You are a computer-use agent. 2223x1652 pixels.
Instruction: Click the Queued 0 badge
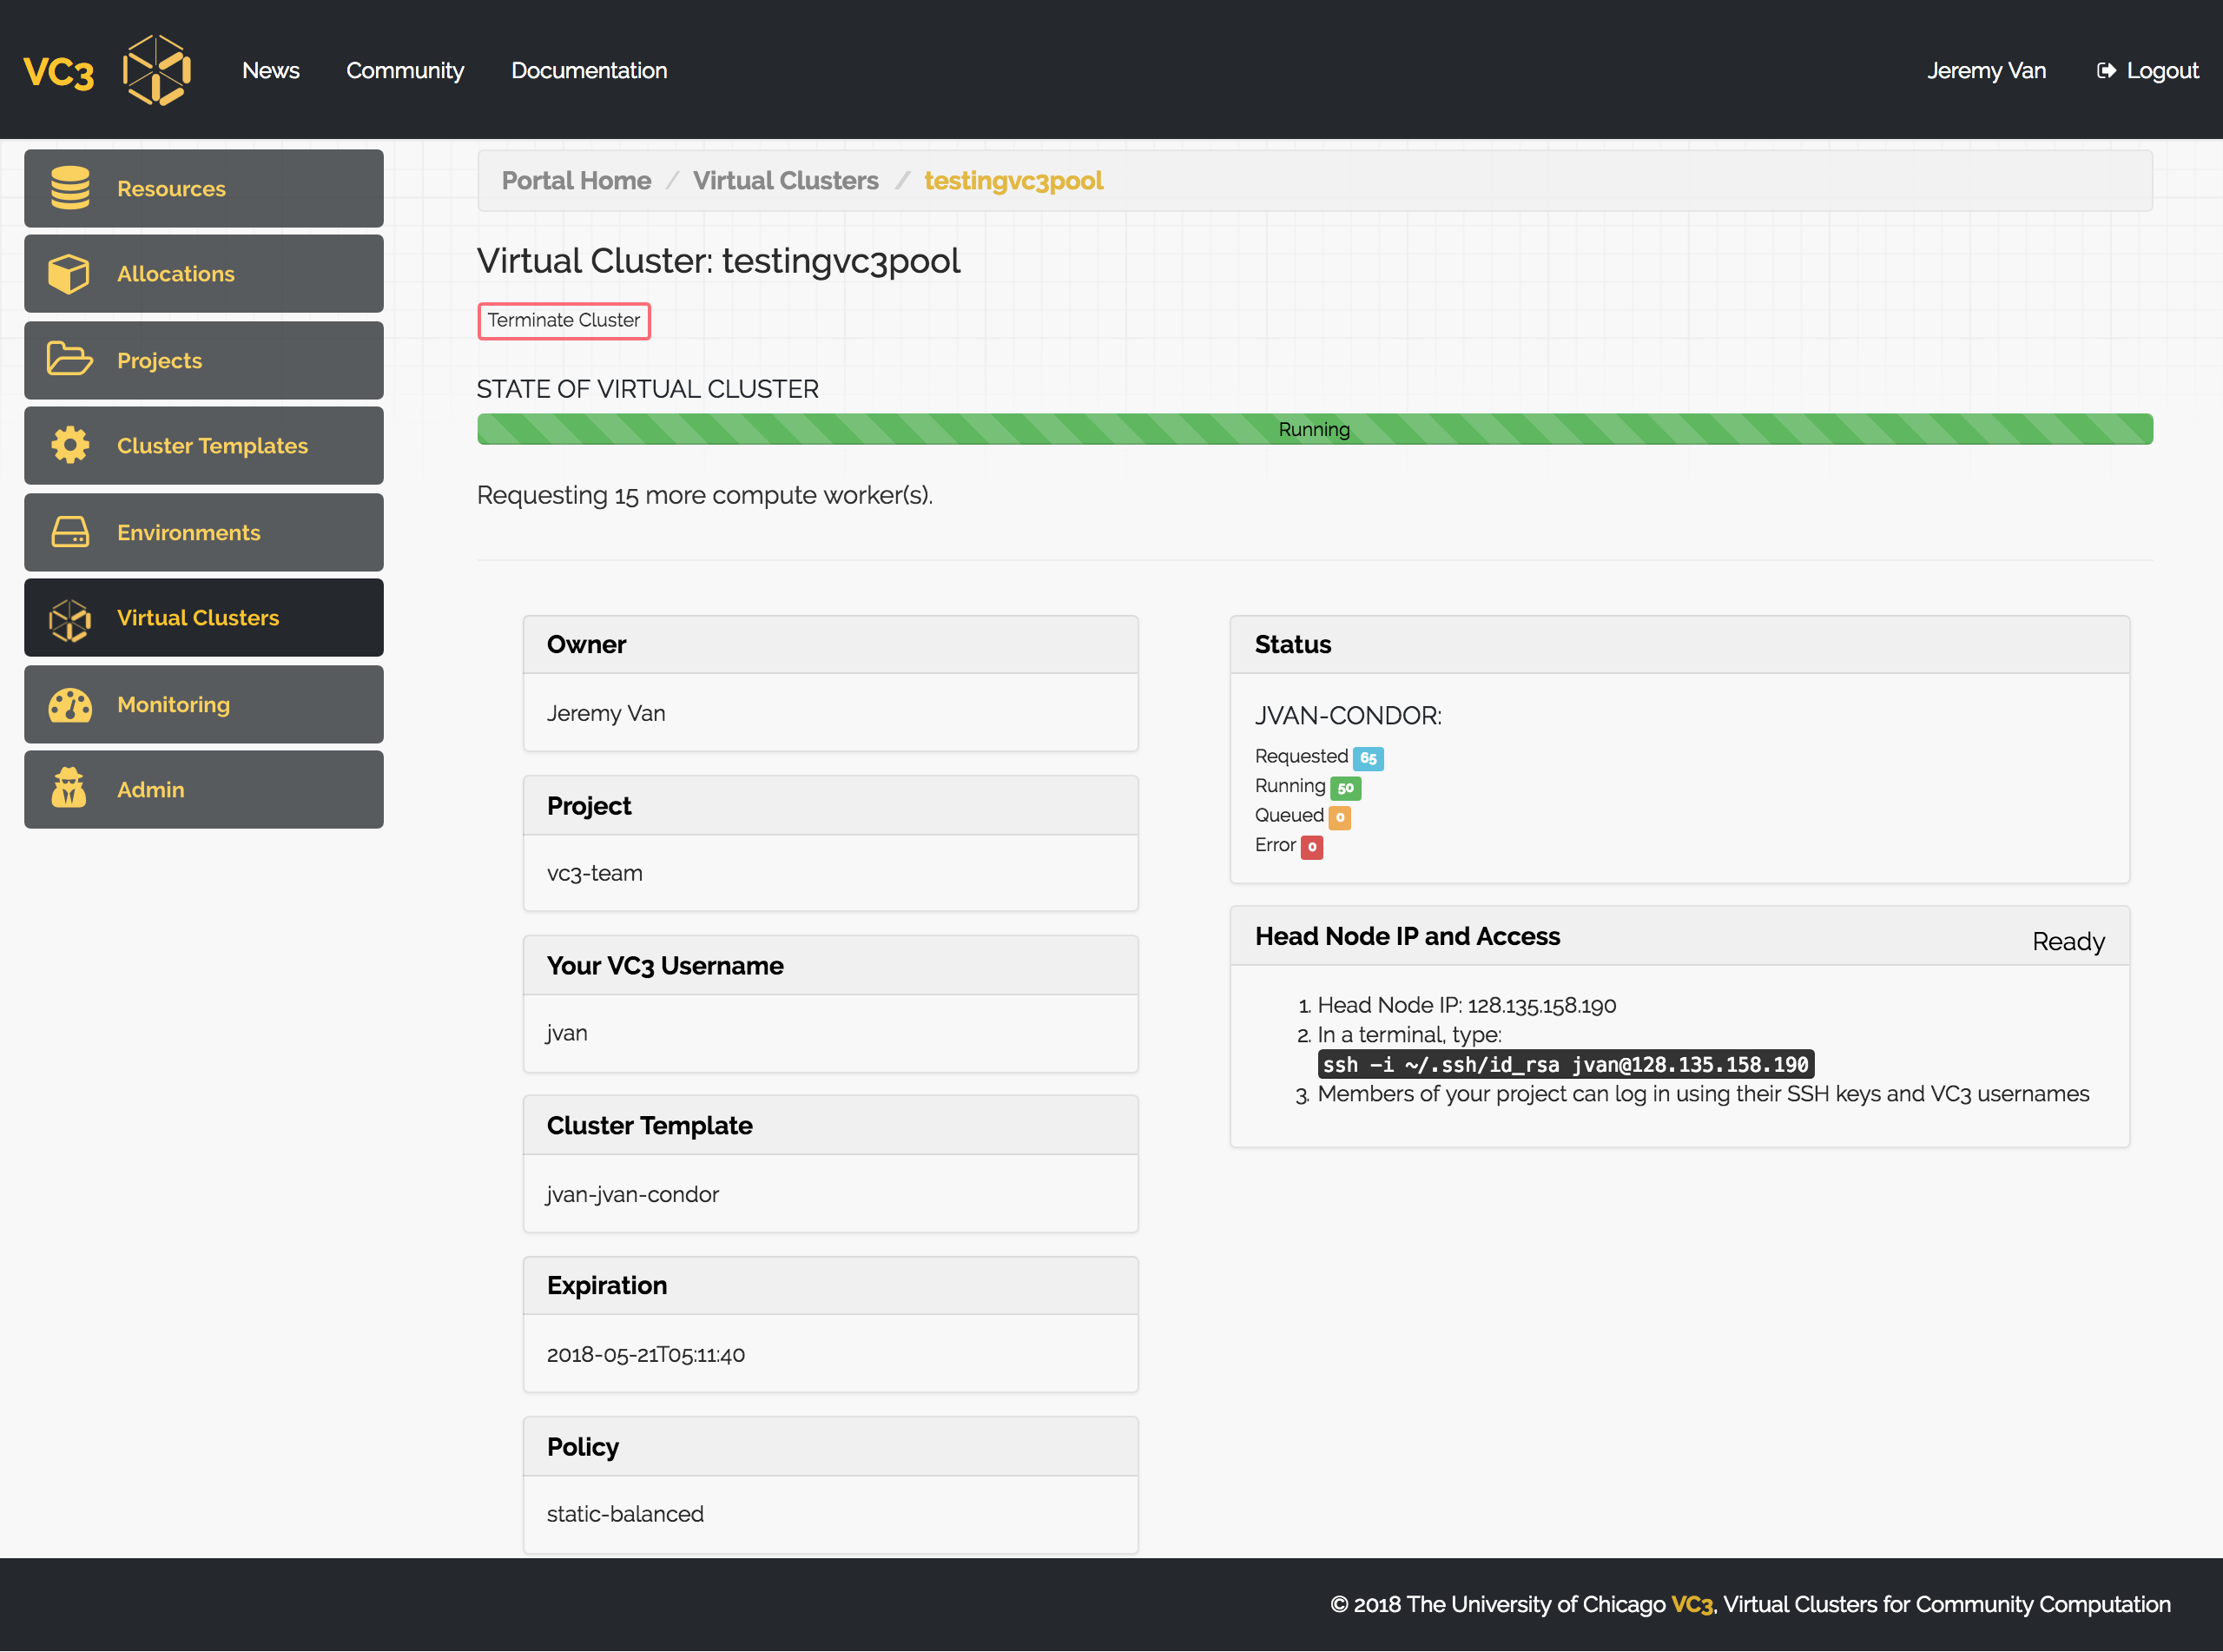pos(1339,817)
